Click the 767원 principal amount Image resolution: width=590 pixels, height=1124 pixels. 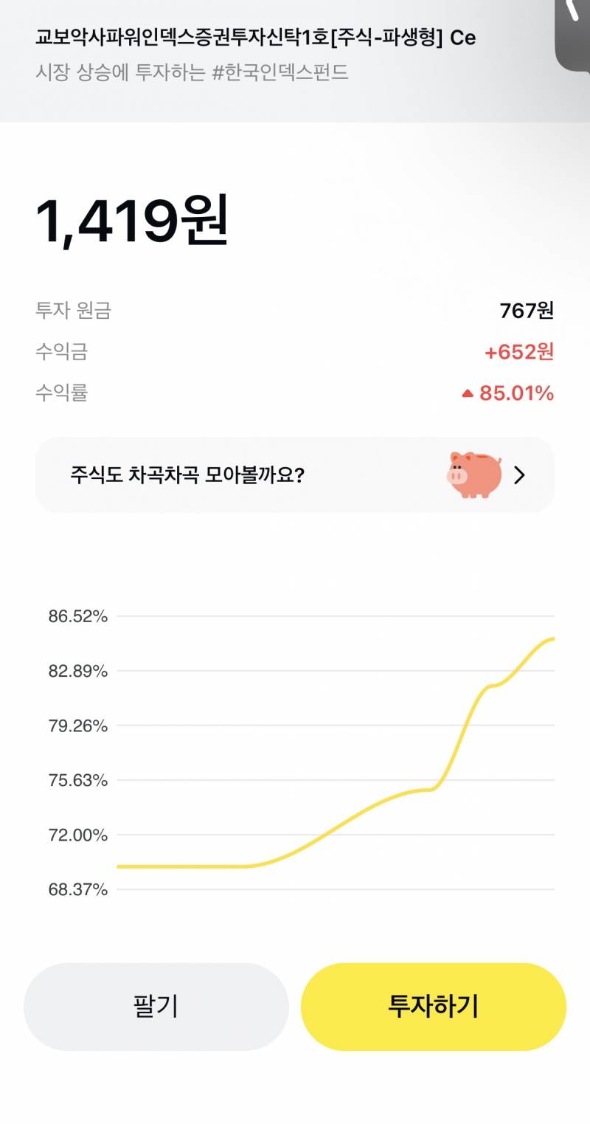[525, 311]
